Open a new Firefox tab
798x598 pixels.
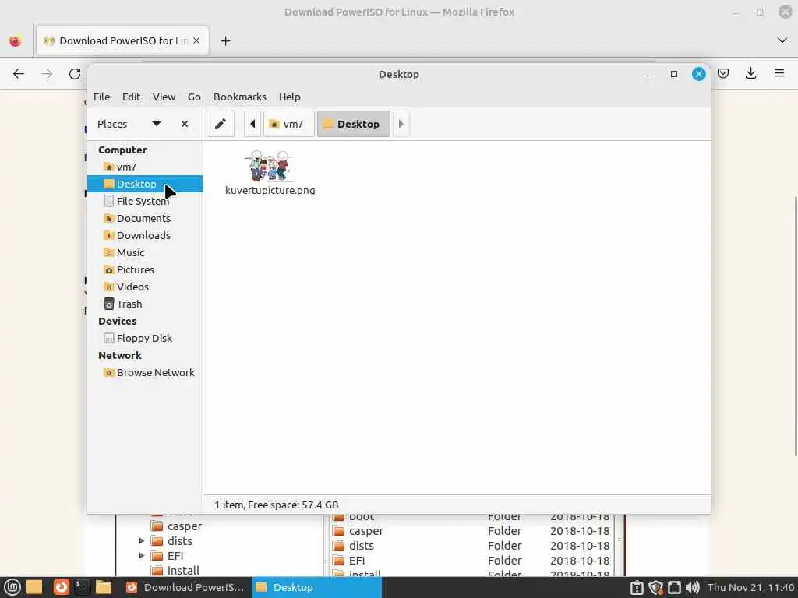[225, 40]
